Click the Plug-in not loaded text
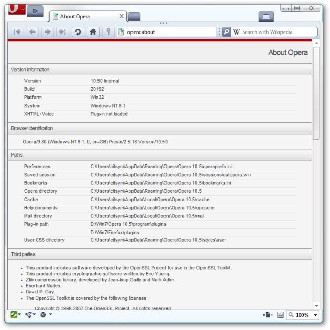The height and width of the screenshot is (330, 330). 109,114
